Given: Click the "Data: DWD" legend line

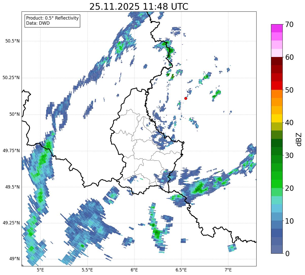Looking at the screenshot, I should (x=38, y=23).
